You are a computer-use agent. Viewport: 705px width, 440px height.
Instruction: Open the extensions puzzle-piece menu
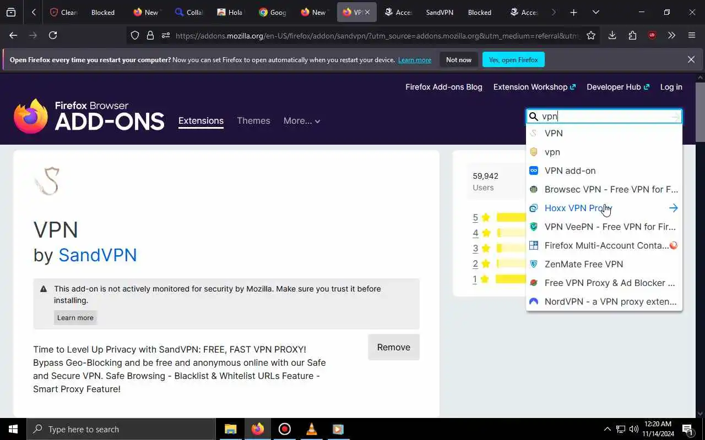coord(632,35)
